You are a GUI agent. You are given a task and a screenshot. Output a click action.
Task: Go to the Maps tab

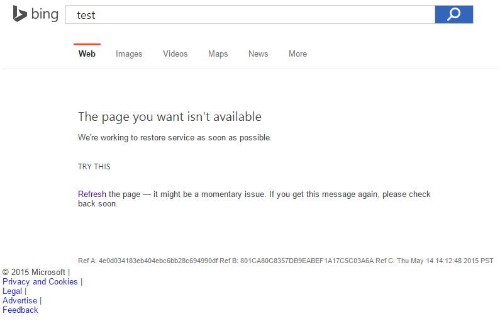218,53
